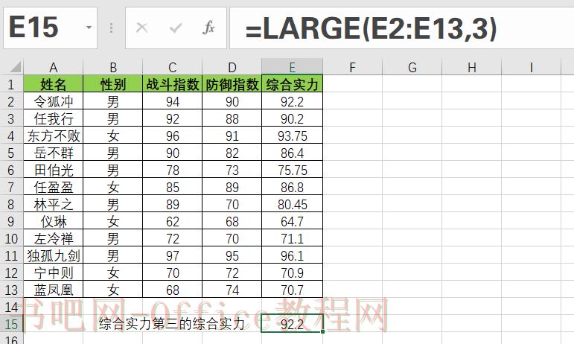Select row 10 header

pos(11,238)
